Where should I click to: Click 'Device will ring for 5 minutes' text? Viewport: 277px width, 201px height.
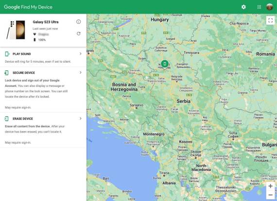click(38, 61)
